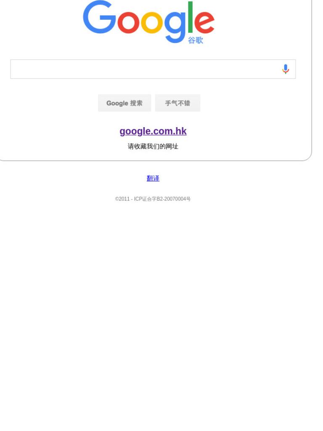Click the ©2011 copyright notice
Screen dimensions: 323x431
click(122, 199)
